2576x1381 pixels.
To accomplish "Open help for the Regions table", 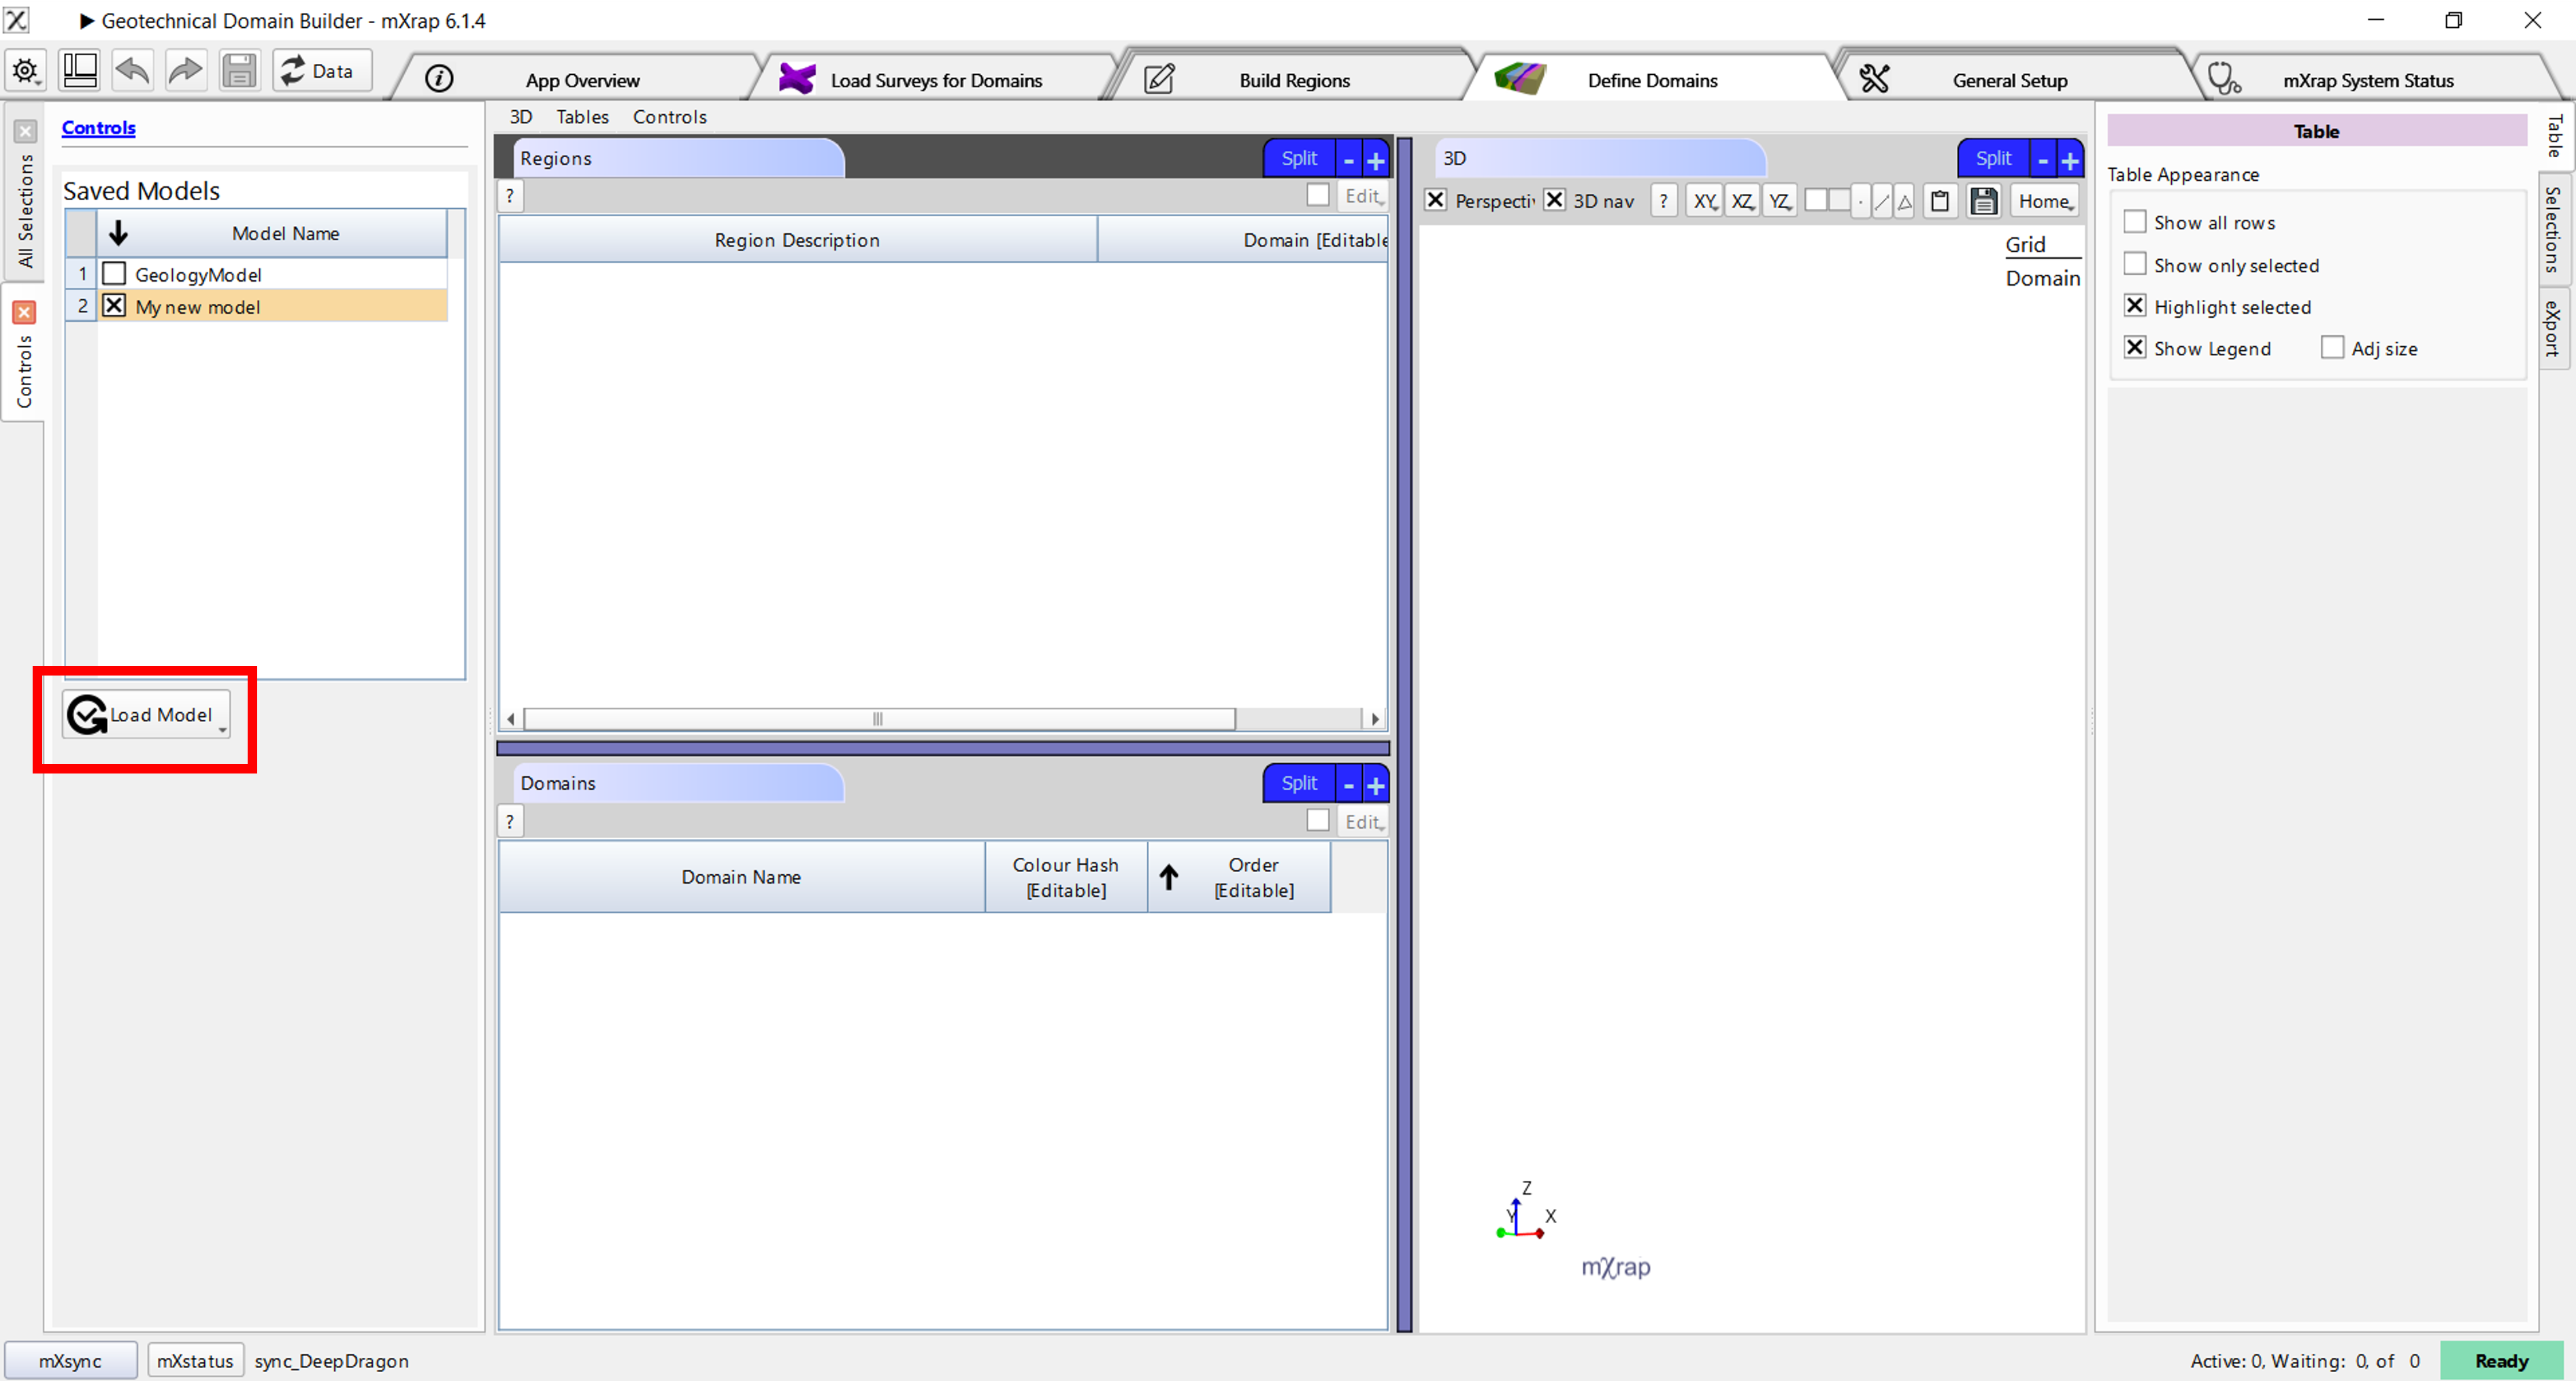I will point(510,196).
